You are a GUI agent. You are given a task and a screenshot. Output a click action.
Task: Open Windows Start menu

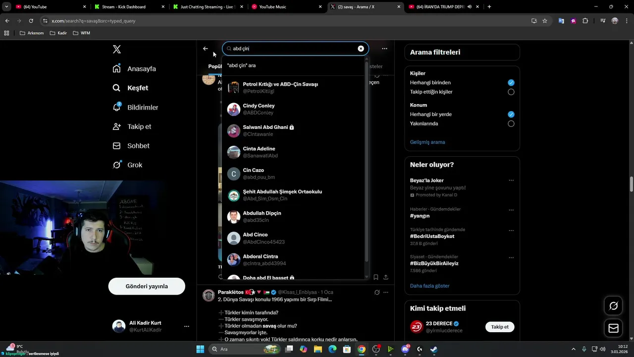tap(200, 349)
